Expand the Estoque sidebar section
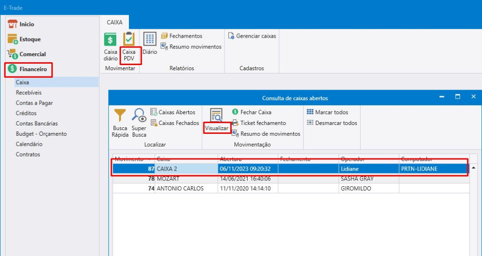This screenshot has width=482, height=256. [x=29, y=39]
